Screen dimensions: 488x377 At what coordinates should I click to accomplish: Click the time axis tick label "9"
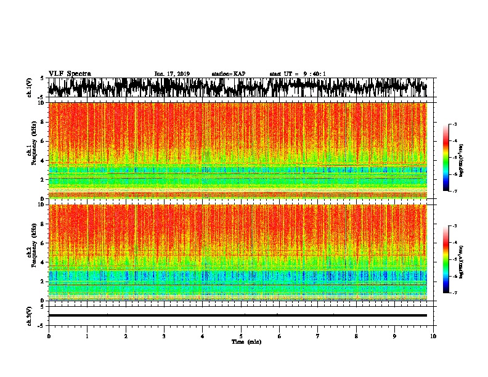(394, 336)
